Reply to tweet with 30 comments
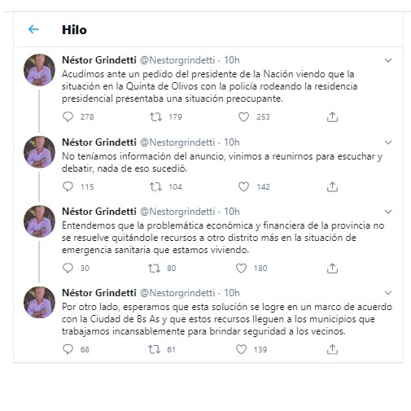Viewport: 411px width, 411px height. (x=68, y=268)
